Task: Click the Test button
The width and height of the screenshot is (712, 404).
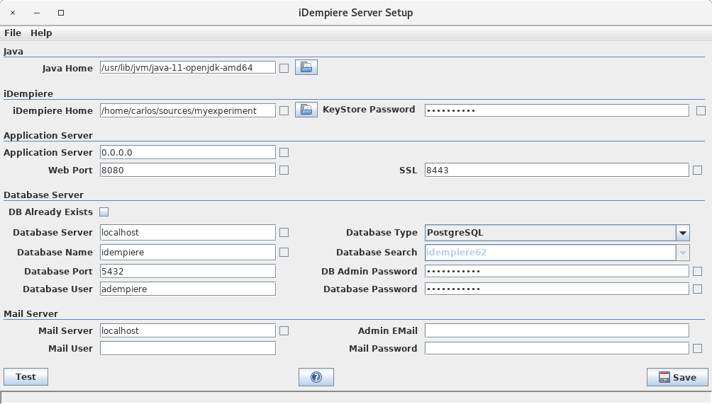Action: point(26,377)
